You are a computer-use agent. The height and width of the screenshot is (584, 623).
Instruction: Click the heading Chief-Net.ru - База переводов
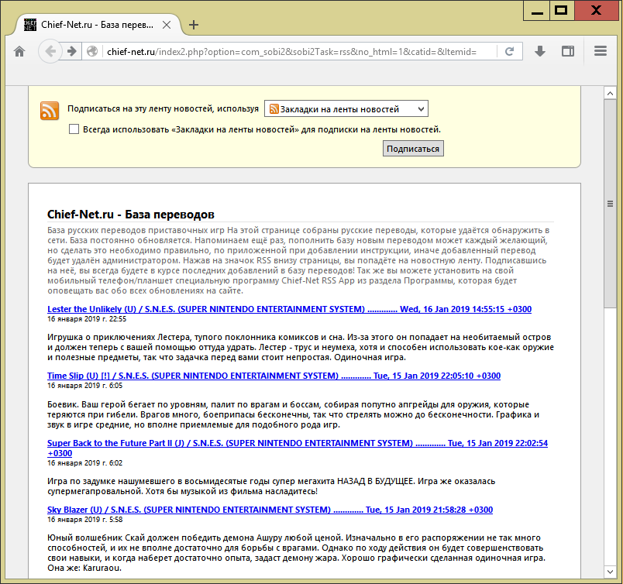coord(131,215)
